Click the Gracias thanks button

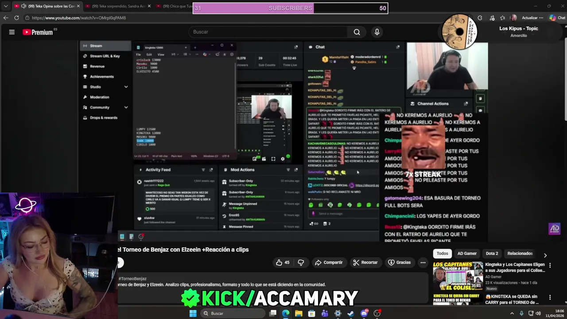coord(400,262)
